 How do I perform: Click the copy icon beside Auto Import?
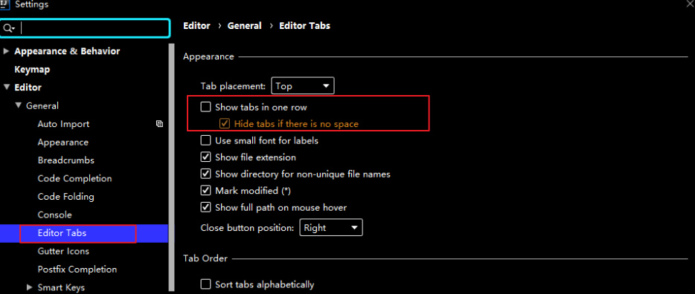159,124
